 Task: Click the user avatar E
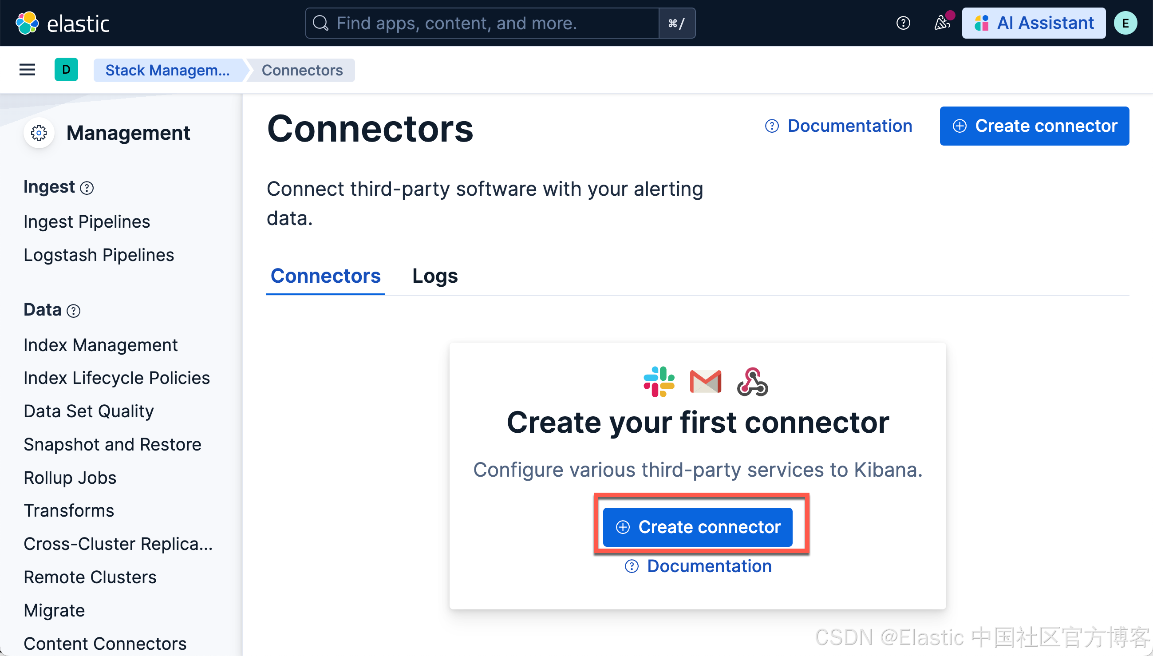[x=1125, y=23]
